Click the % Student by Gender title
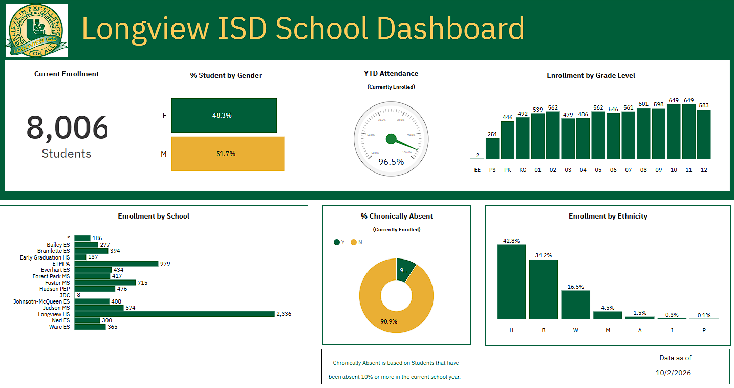 coord(226,75)
